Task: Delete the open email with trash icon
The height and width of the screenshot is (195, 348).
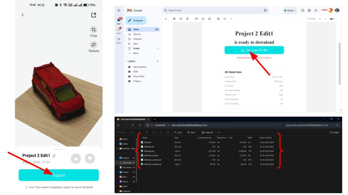Action: (x=187, y=19)
